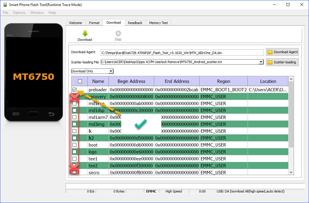The height and width of the screenshot is (203, 309).
Task: Click the Smart Phone Flash Tool title icon
Action: [x=5, y=5]
